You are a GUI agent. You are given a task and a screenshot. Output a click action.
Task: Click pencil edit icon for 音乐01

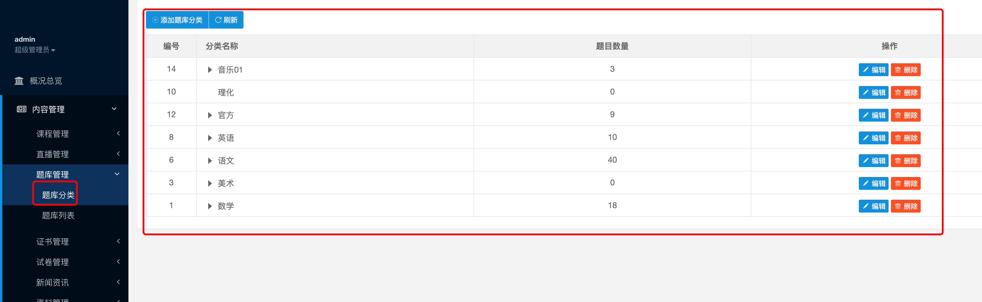[x=866, y=70]
